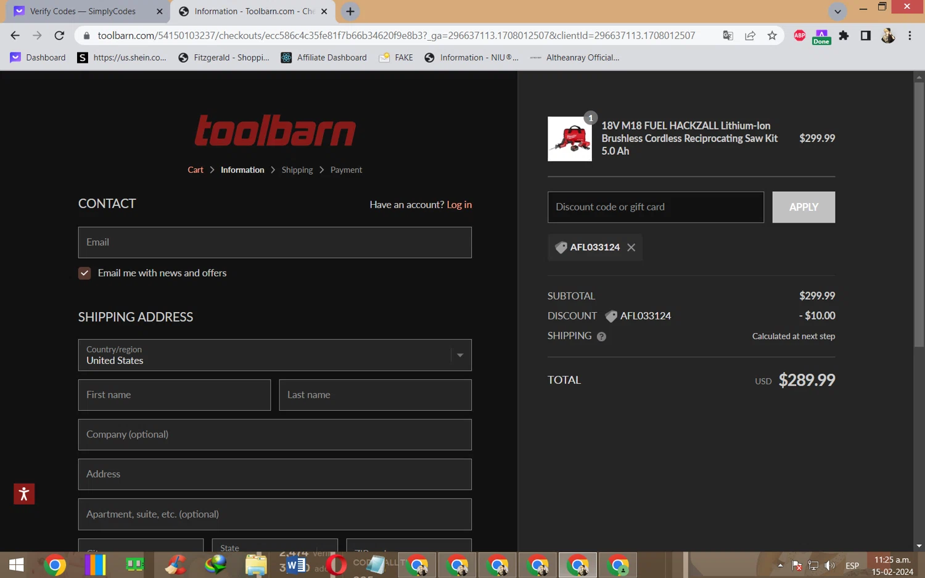Open the Fitzgerald - Shoppi bookmark
The height and width of the screenshot is (578, 925).
click(224, 57)
